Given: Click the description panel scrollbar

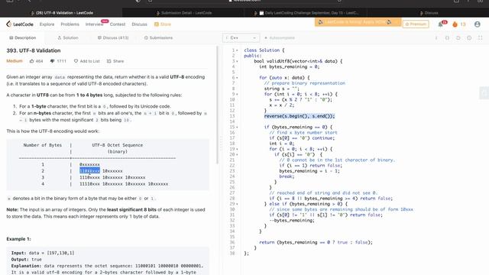Looking at the screenshot, I should click(218, 105).
